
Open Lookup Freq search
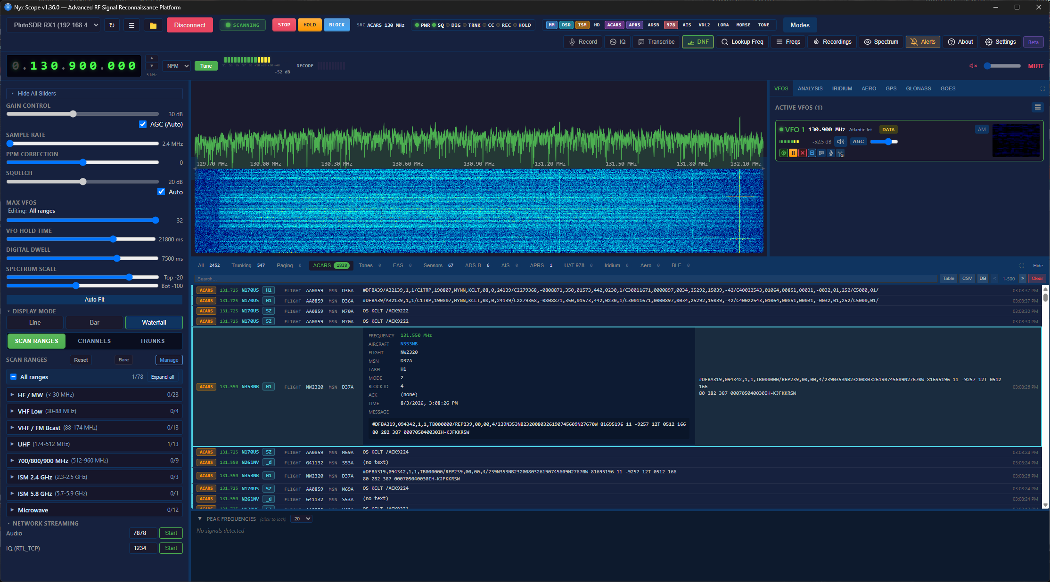point(742,42)
